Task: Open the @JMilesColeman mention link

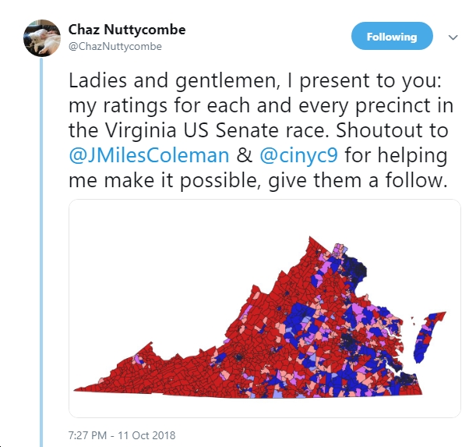Action: point(149,155)
